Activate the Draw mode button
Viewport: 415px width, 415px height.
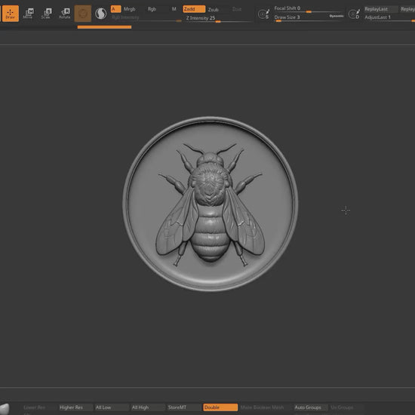(11, 14)
